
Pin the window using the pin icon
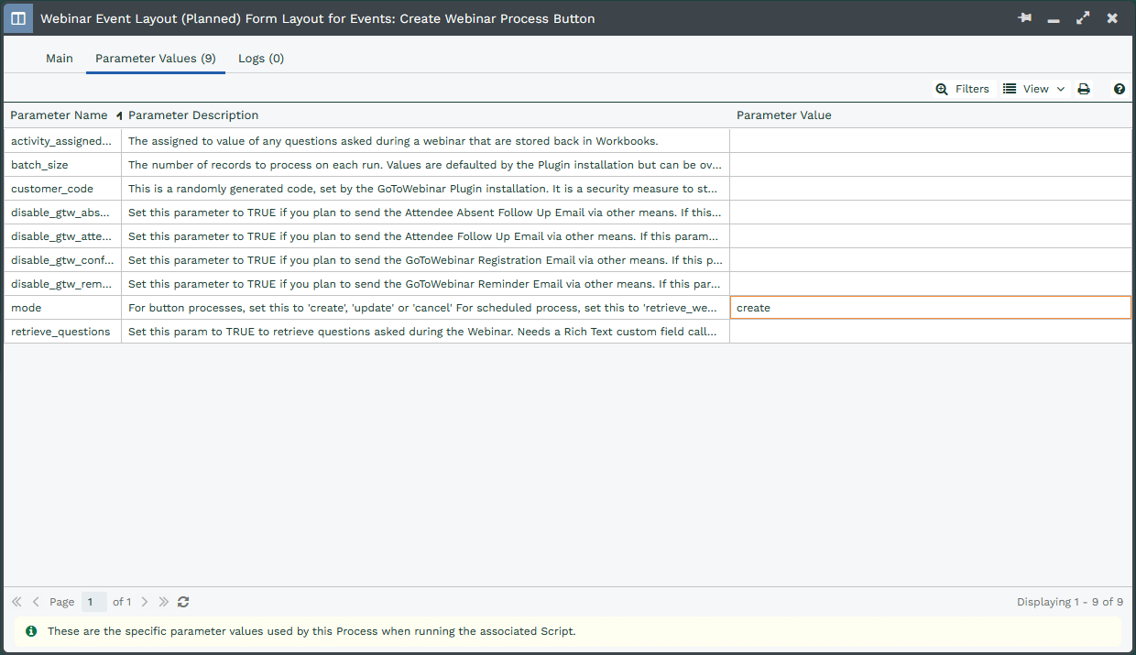coord(1024,18)
